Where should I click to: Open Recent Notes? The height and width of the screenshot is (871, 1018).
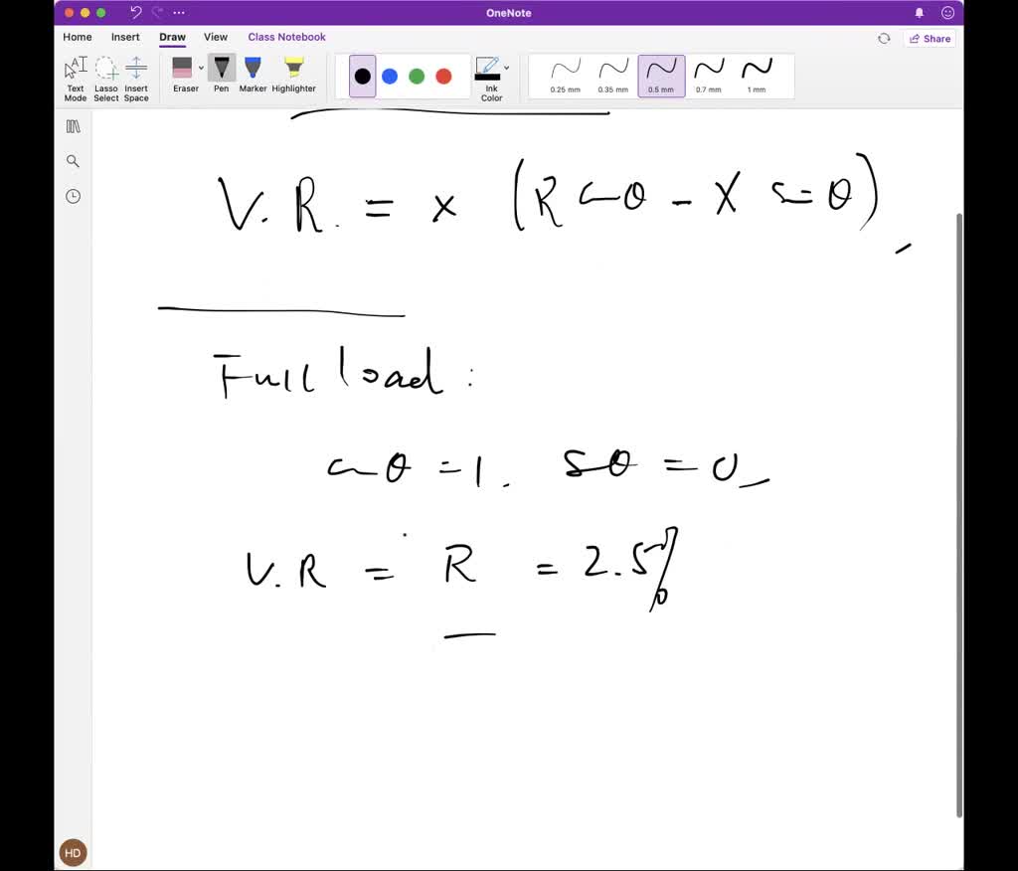click(72, 196)
